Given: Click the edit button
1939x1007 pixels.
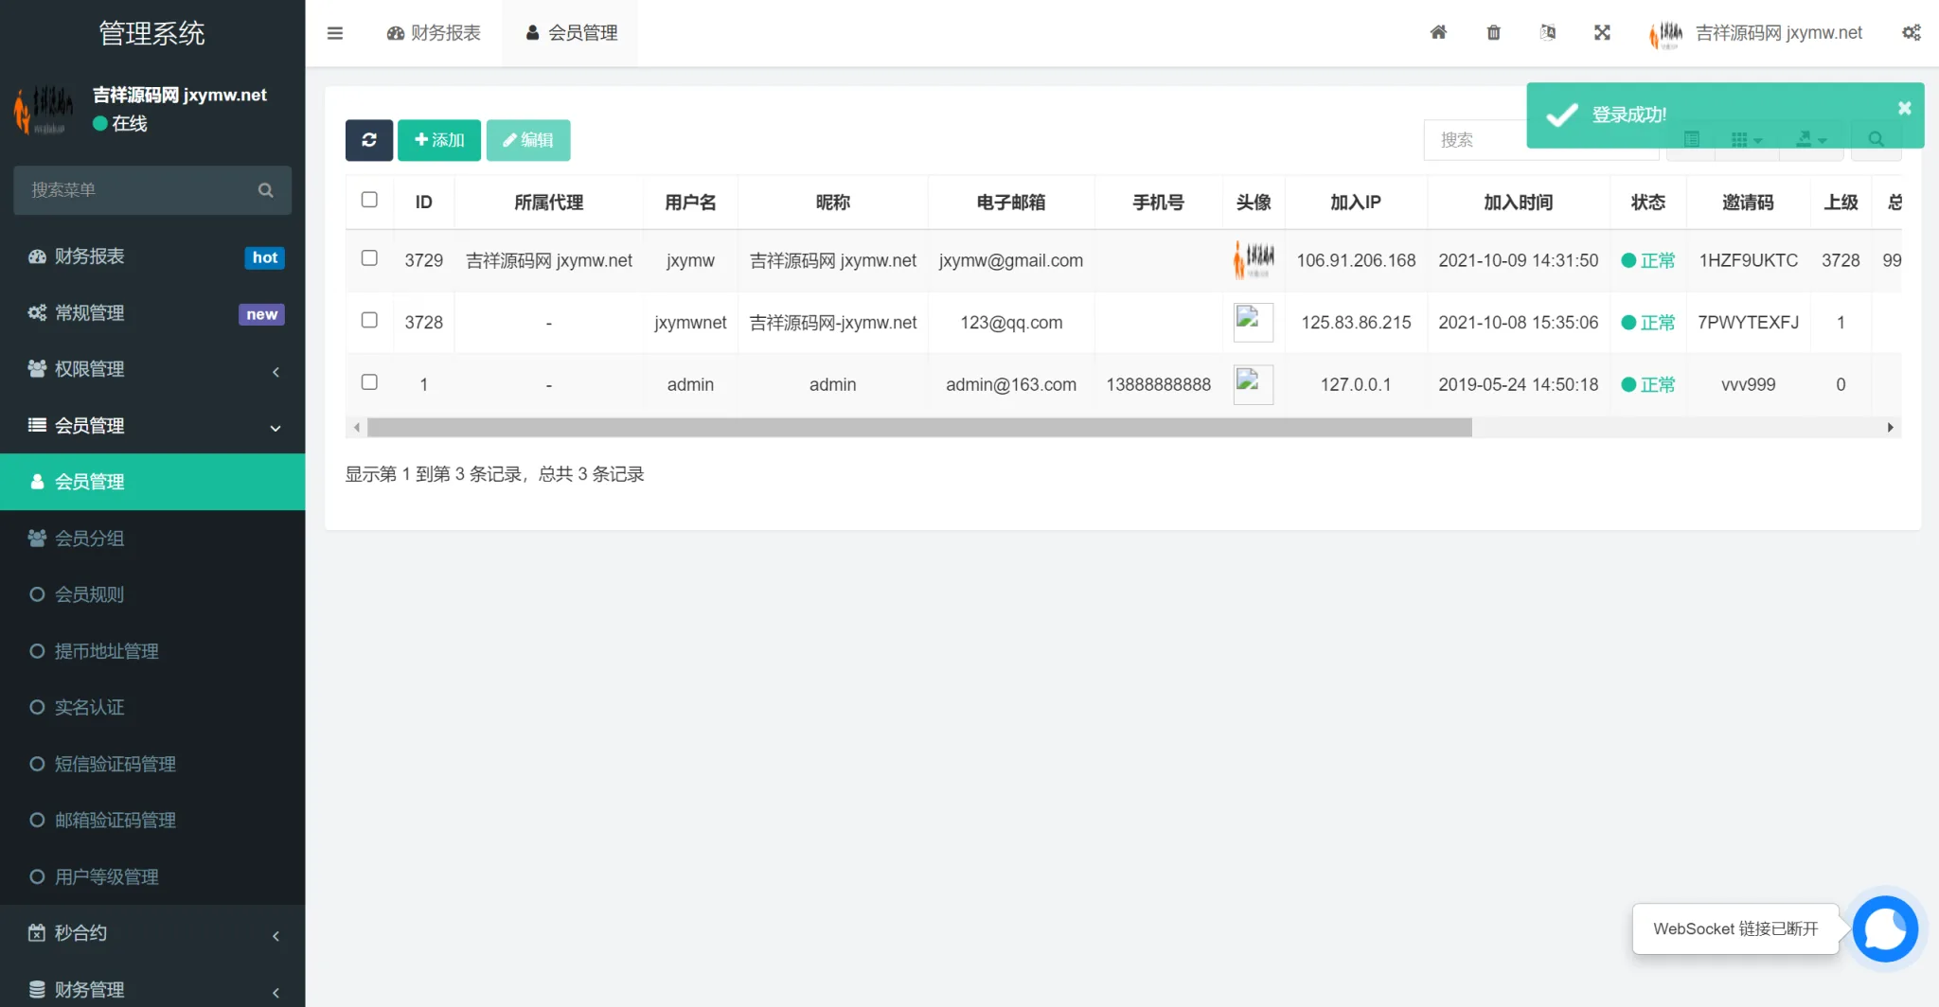Looking at the screenshot, I should click(528, 140).
